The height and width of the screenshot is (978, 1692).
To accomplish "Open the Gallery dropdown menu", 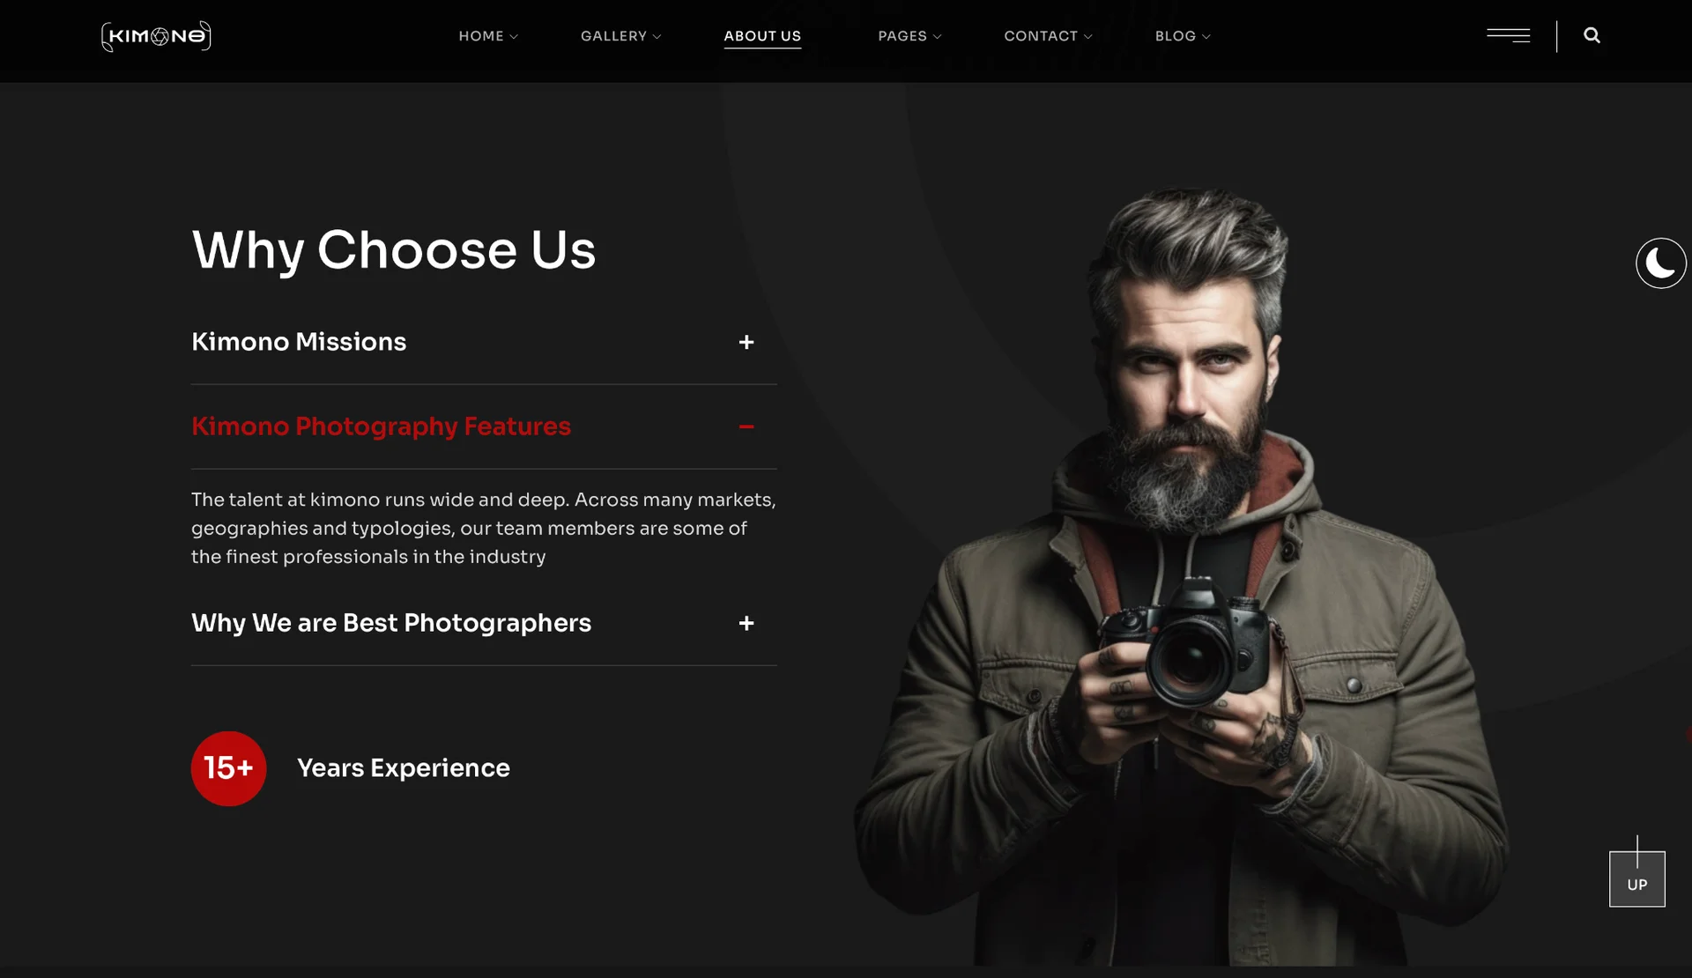I will (620, 36).
